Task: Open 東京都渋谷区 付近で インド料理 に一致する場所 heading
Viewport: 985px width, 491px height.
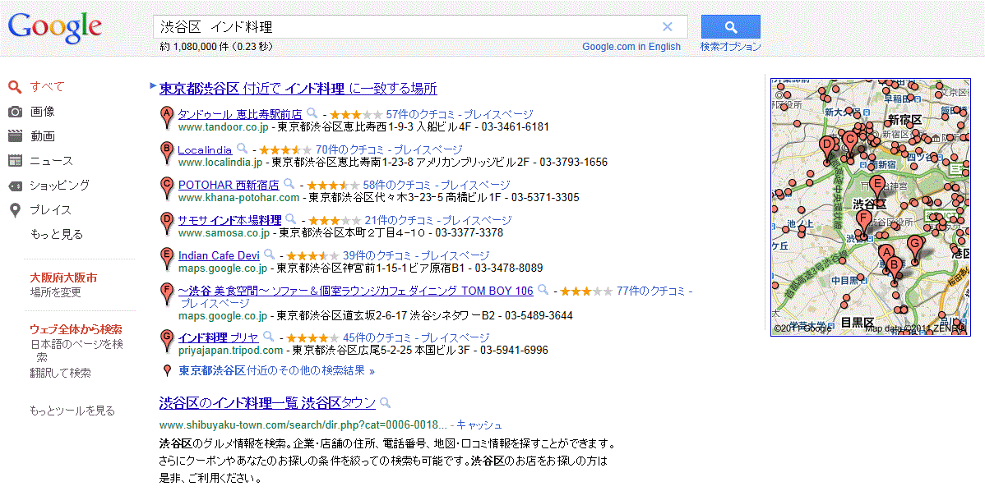Action: (298, 89)
